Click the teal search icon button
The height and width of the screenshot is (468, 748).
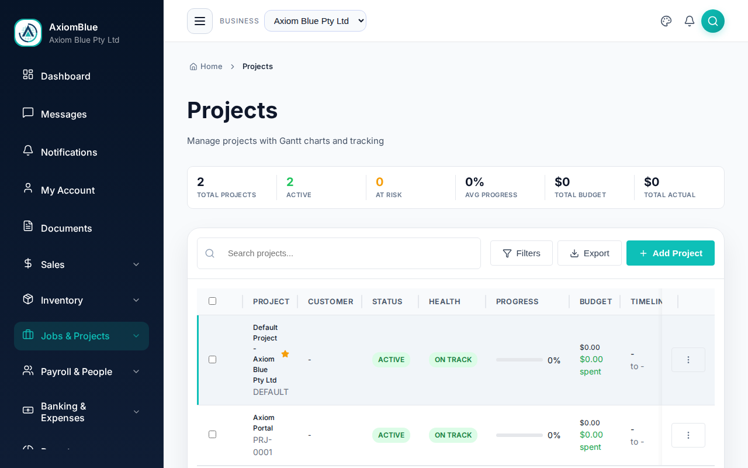pos(713,21)
